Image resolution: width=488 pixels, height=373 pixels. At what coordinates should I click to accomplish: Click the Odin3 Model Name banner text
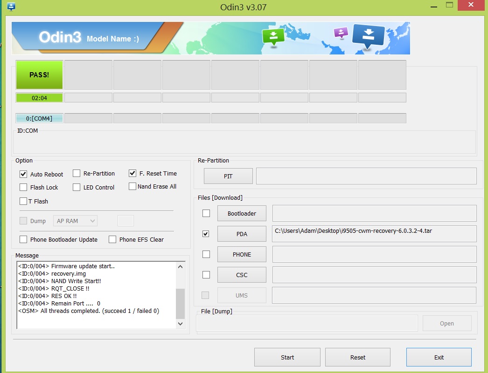pyautogui.click(x=89, y=38)
